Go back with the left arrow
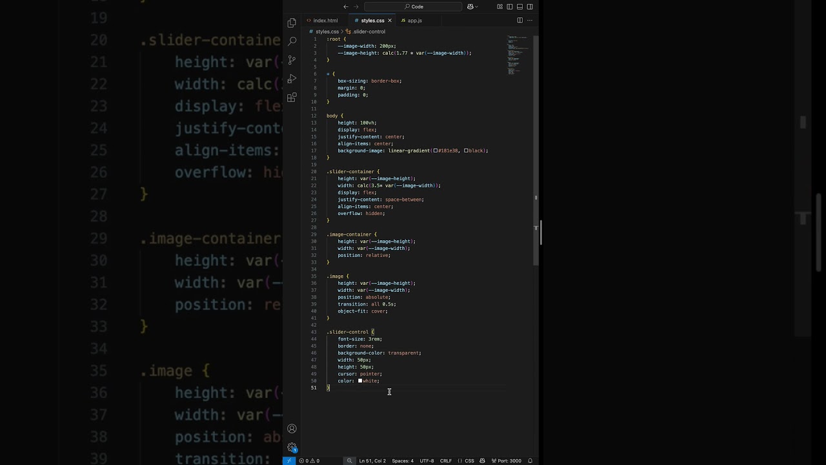 (346, 6)
